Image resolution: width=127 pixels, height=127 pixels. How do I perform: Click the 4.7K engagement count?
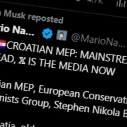[x=95, y=2]
